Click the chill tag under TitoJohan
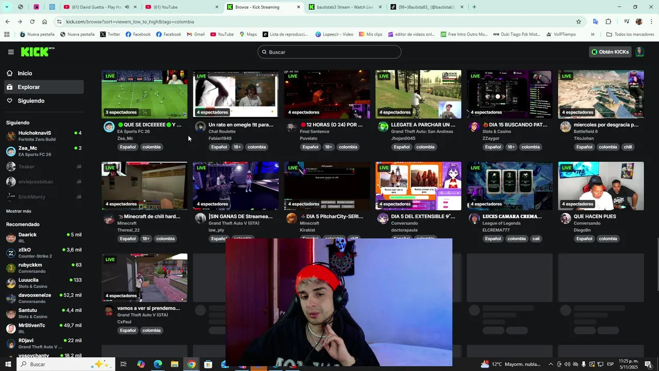Viewport: 659px width, 371px height. pyautogui.click(x=628, y=147)
